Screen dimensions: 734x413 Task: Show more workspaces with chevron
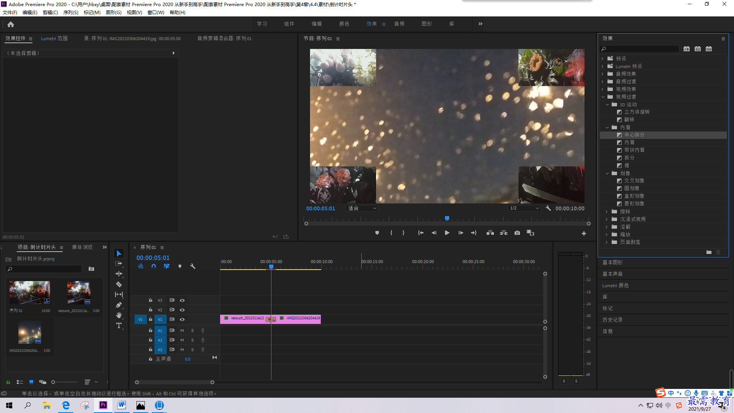[481, 24]
